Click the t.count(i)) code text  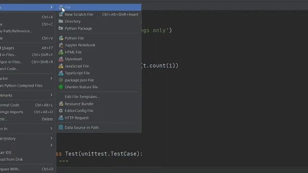coord(160,66)
